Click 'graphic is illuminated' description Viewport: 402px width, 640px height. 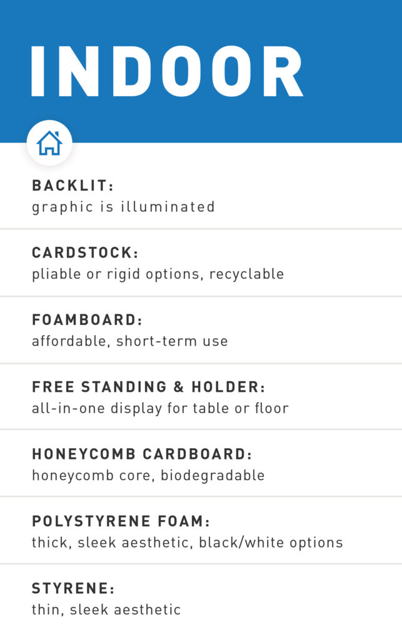click(x=123, y=207)
